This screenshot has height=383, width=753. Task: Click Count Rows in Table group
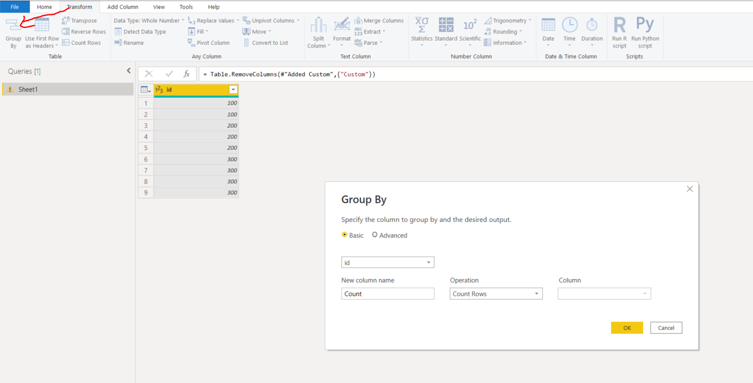(81, 43)
